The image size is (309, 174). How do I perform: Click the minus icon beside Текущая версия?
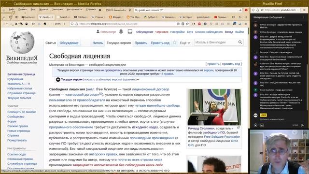(58, 79)
